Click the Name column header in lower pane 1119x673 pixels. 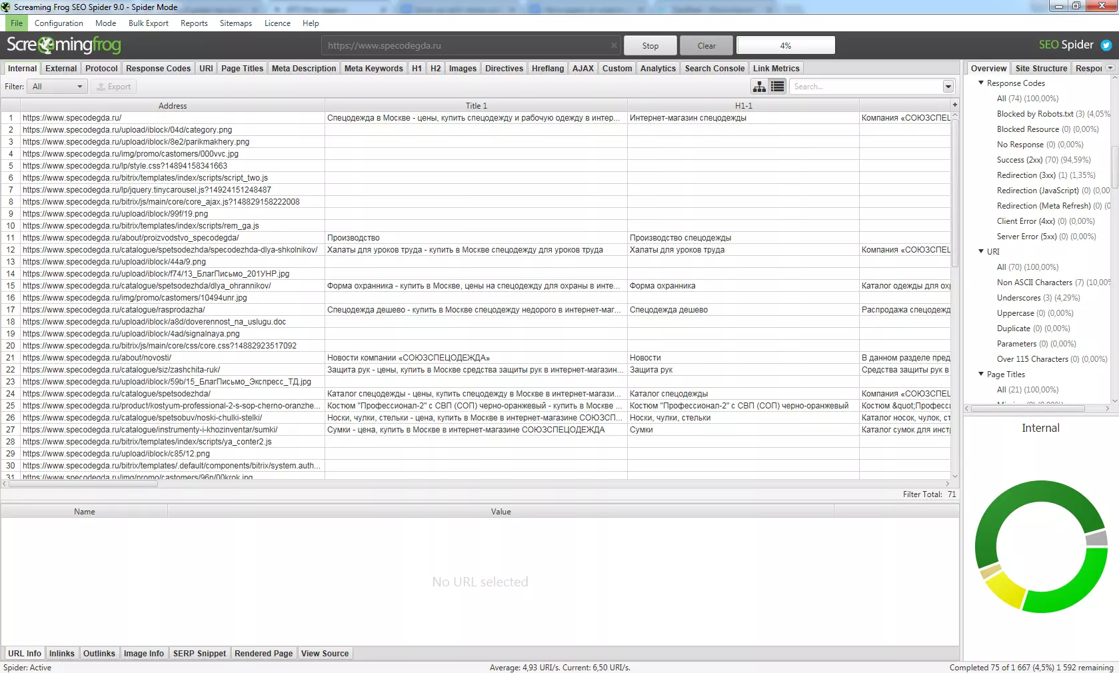point(85,512)
